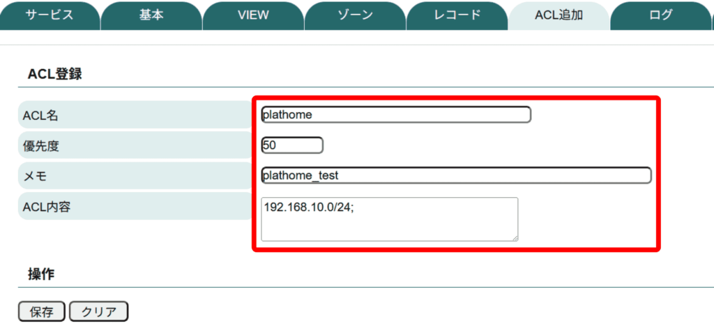This screenshot has height=335, width=714.
Task: Switch to the ログ tab
Action: (660, 15)
